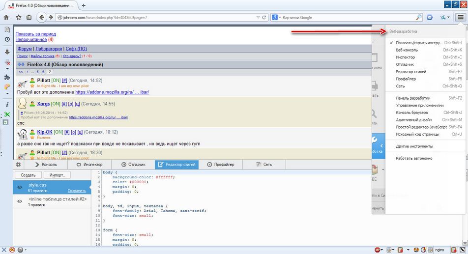Expand the URL bar history dropdown arrow
Viewport: 468px width, 254px height.
259,17
